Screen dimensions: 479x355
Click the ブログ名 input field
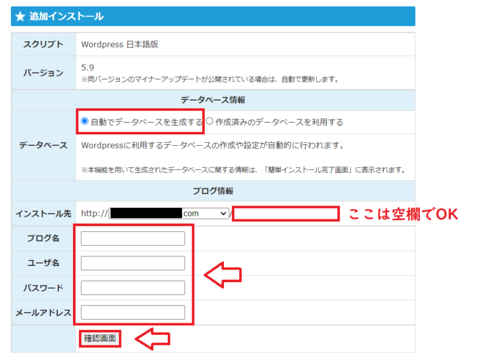tap(132, 238)
